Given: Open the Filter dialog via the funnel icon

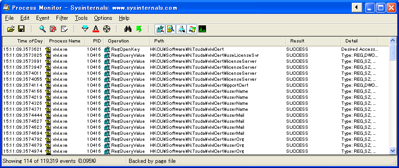Looking at the screenshot, I should (85, 29).
